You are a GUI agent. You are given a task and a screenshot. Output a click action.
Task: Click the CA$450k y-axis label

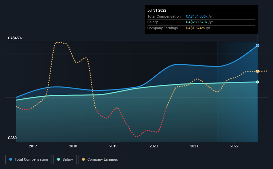(x=15, y=38)
